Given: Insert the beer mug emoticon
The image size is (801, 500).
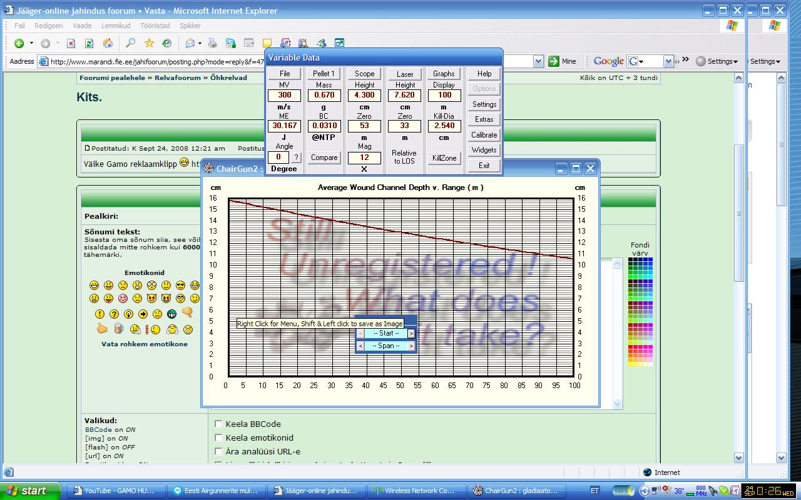Looking at the screenshot, I should 118,329.
